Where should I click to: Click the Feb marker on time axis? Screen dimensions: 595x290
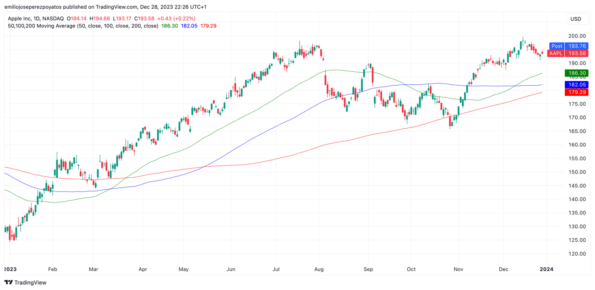[52, 269]
